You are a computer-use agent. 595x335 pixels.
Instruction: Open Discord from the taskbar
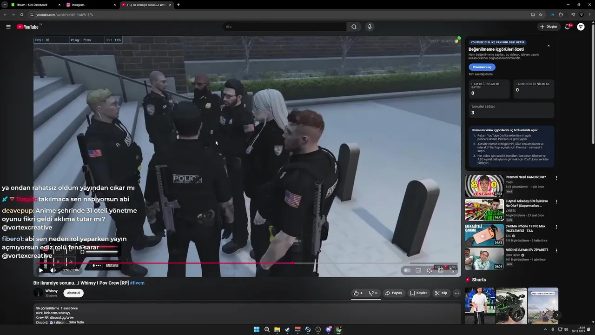[329, 329]
